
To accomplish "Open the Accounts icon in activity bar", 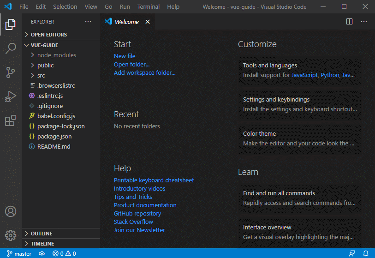I will [x=11, y=211].
